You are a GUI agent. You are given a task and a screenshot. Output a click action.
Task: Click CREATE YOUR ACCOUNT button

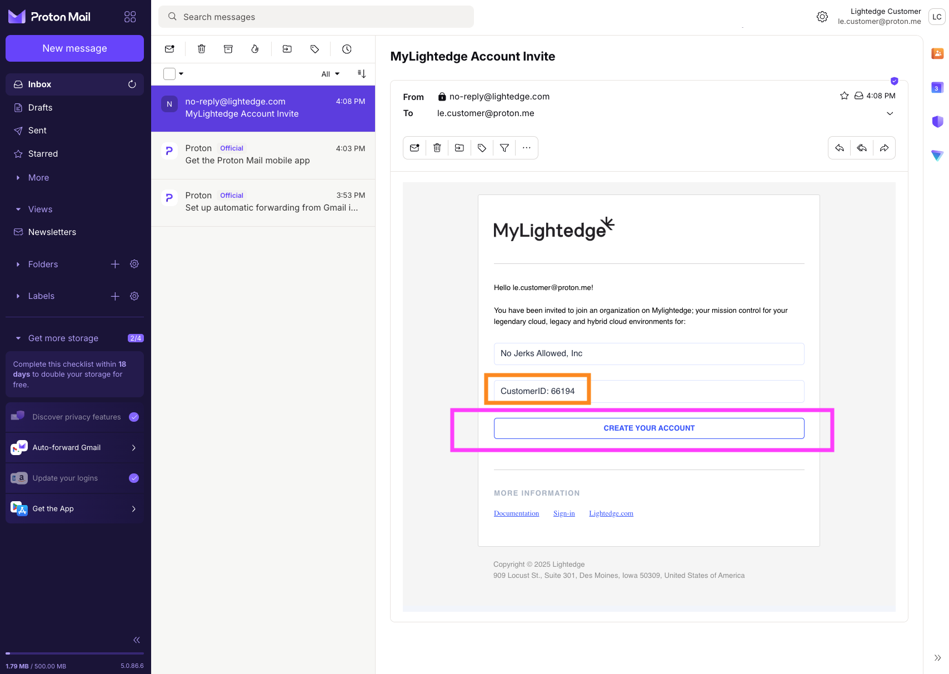click(x=649, y=428)
